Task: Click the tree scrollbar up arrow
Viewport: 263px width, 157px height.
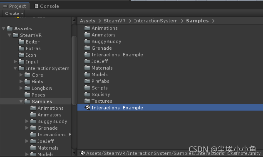Action: pos(74,20)
